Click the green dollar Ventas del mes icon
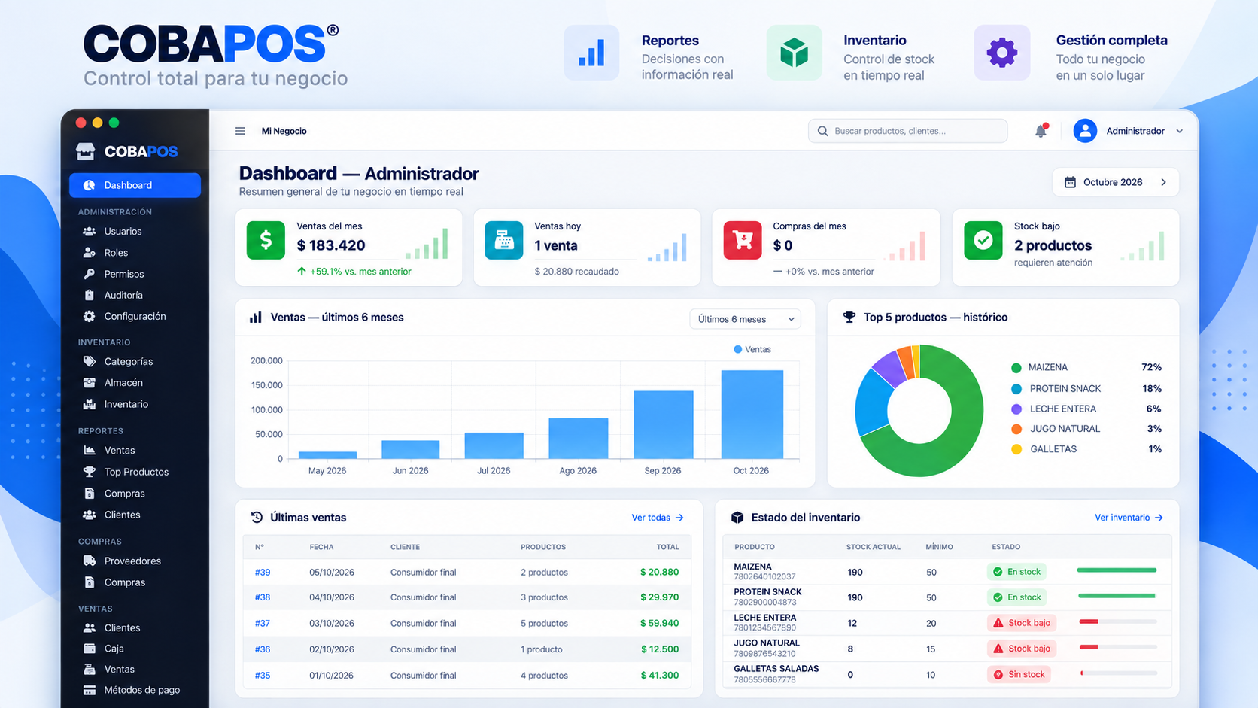The height and width of the screenshot is (708, 1258). [x=266, y=240]
